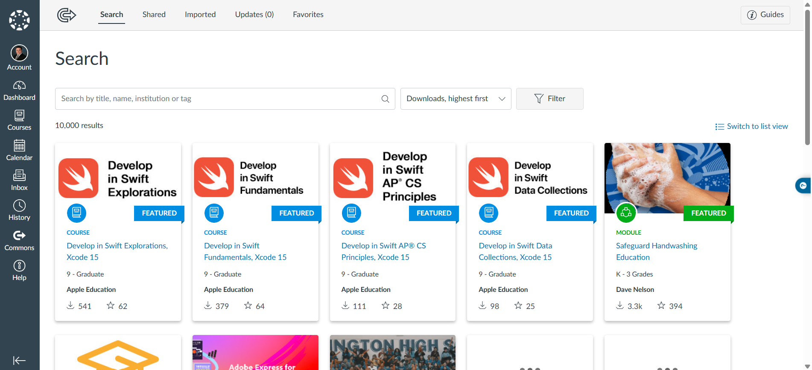Switch to the Shared tab
Image resolution: width=812 pixels, height=370 pixels.
pyautogui.click(x=154, y=15)
